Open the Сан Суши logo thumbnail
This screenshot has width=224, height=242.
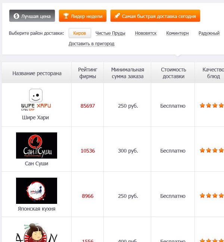[x=37, y=145]
